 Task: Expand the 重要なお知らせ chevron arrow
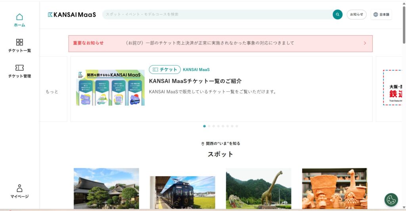point(365,43)
